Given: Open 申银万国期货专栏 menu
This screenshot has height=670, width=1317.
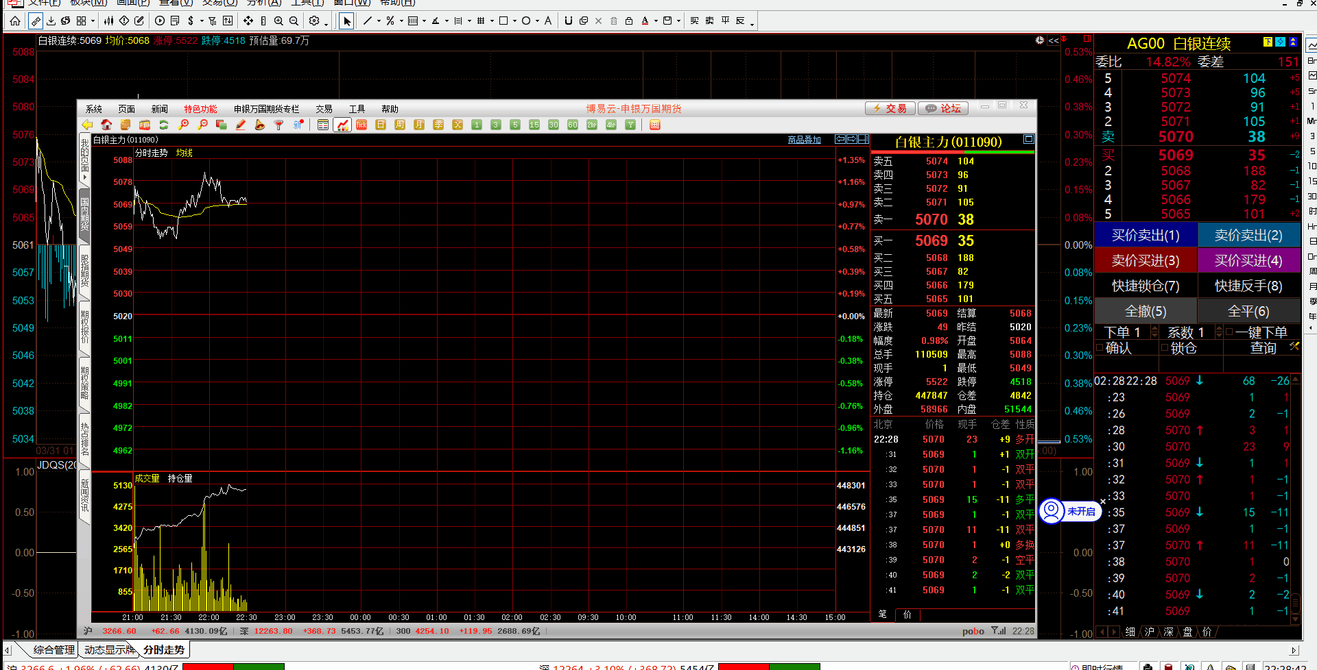Looking at the screenshot, I should [x=267, y=109].
